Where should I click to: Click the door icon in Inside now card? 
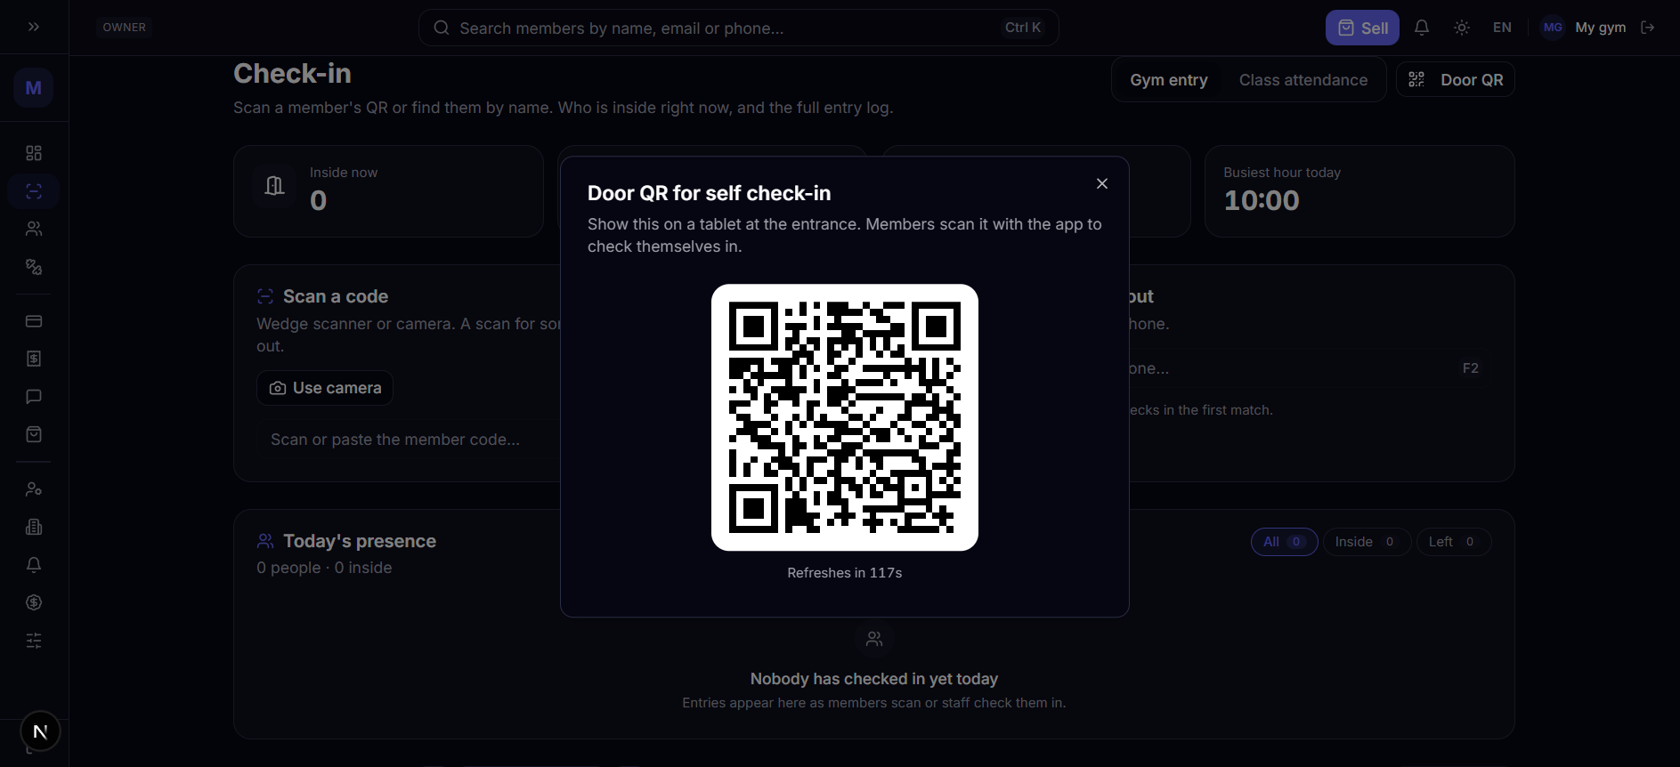click(x=274, y=186)
